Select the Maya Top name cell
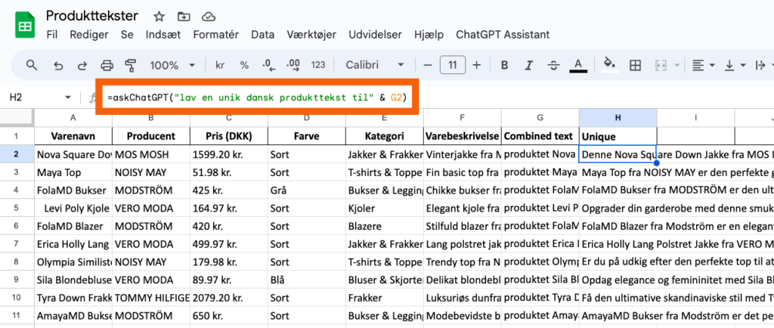Screen dimensions: 774x328 [x=73, y=172]
